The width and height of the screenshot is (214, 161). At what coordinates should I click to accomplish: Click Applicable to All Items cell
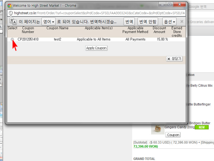pyautogui.click(x=93, y=39)
